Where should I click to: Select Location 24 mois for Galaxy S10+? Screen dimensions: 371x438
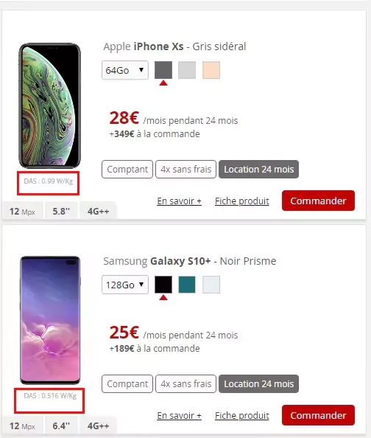pyautogui.click(x=258, y=384)
